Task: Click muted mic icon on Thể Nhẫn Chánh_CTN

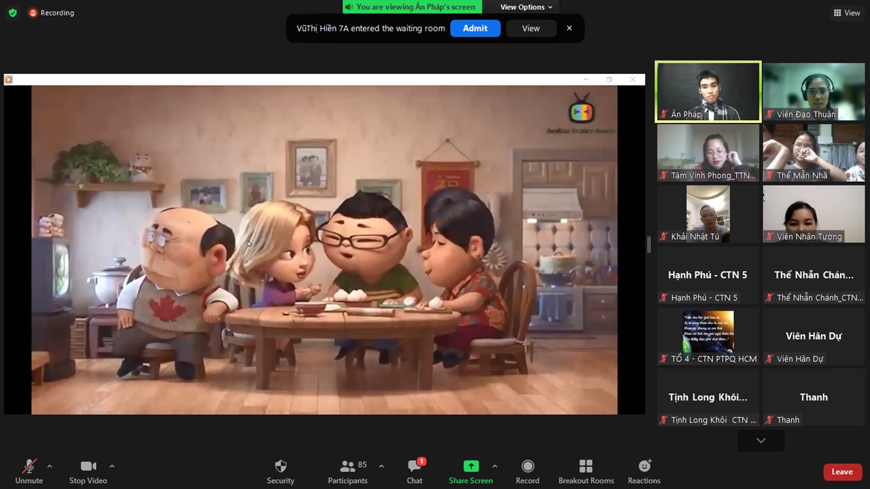Action: (770, 297)
